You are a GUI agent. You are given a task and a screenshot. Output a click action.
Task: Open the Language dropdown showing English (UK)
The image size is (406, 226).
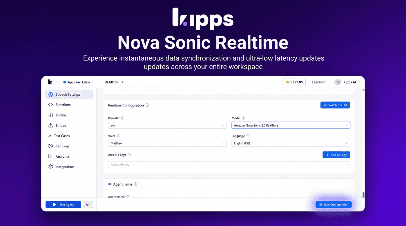[x=291, y=143]
